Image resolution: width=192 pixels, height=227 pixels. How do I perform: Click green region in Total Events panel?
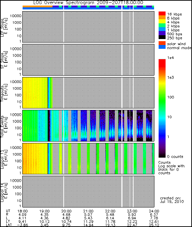(x=30, y=126)
